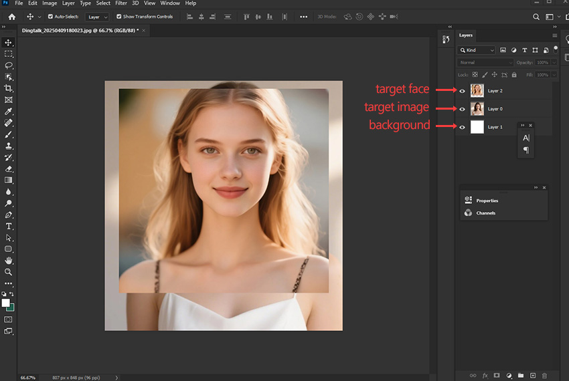569x381 pixels.
Task: Open the Layers panel hamburger menu
Action: (x=554, y=35)
